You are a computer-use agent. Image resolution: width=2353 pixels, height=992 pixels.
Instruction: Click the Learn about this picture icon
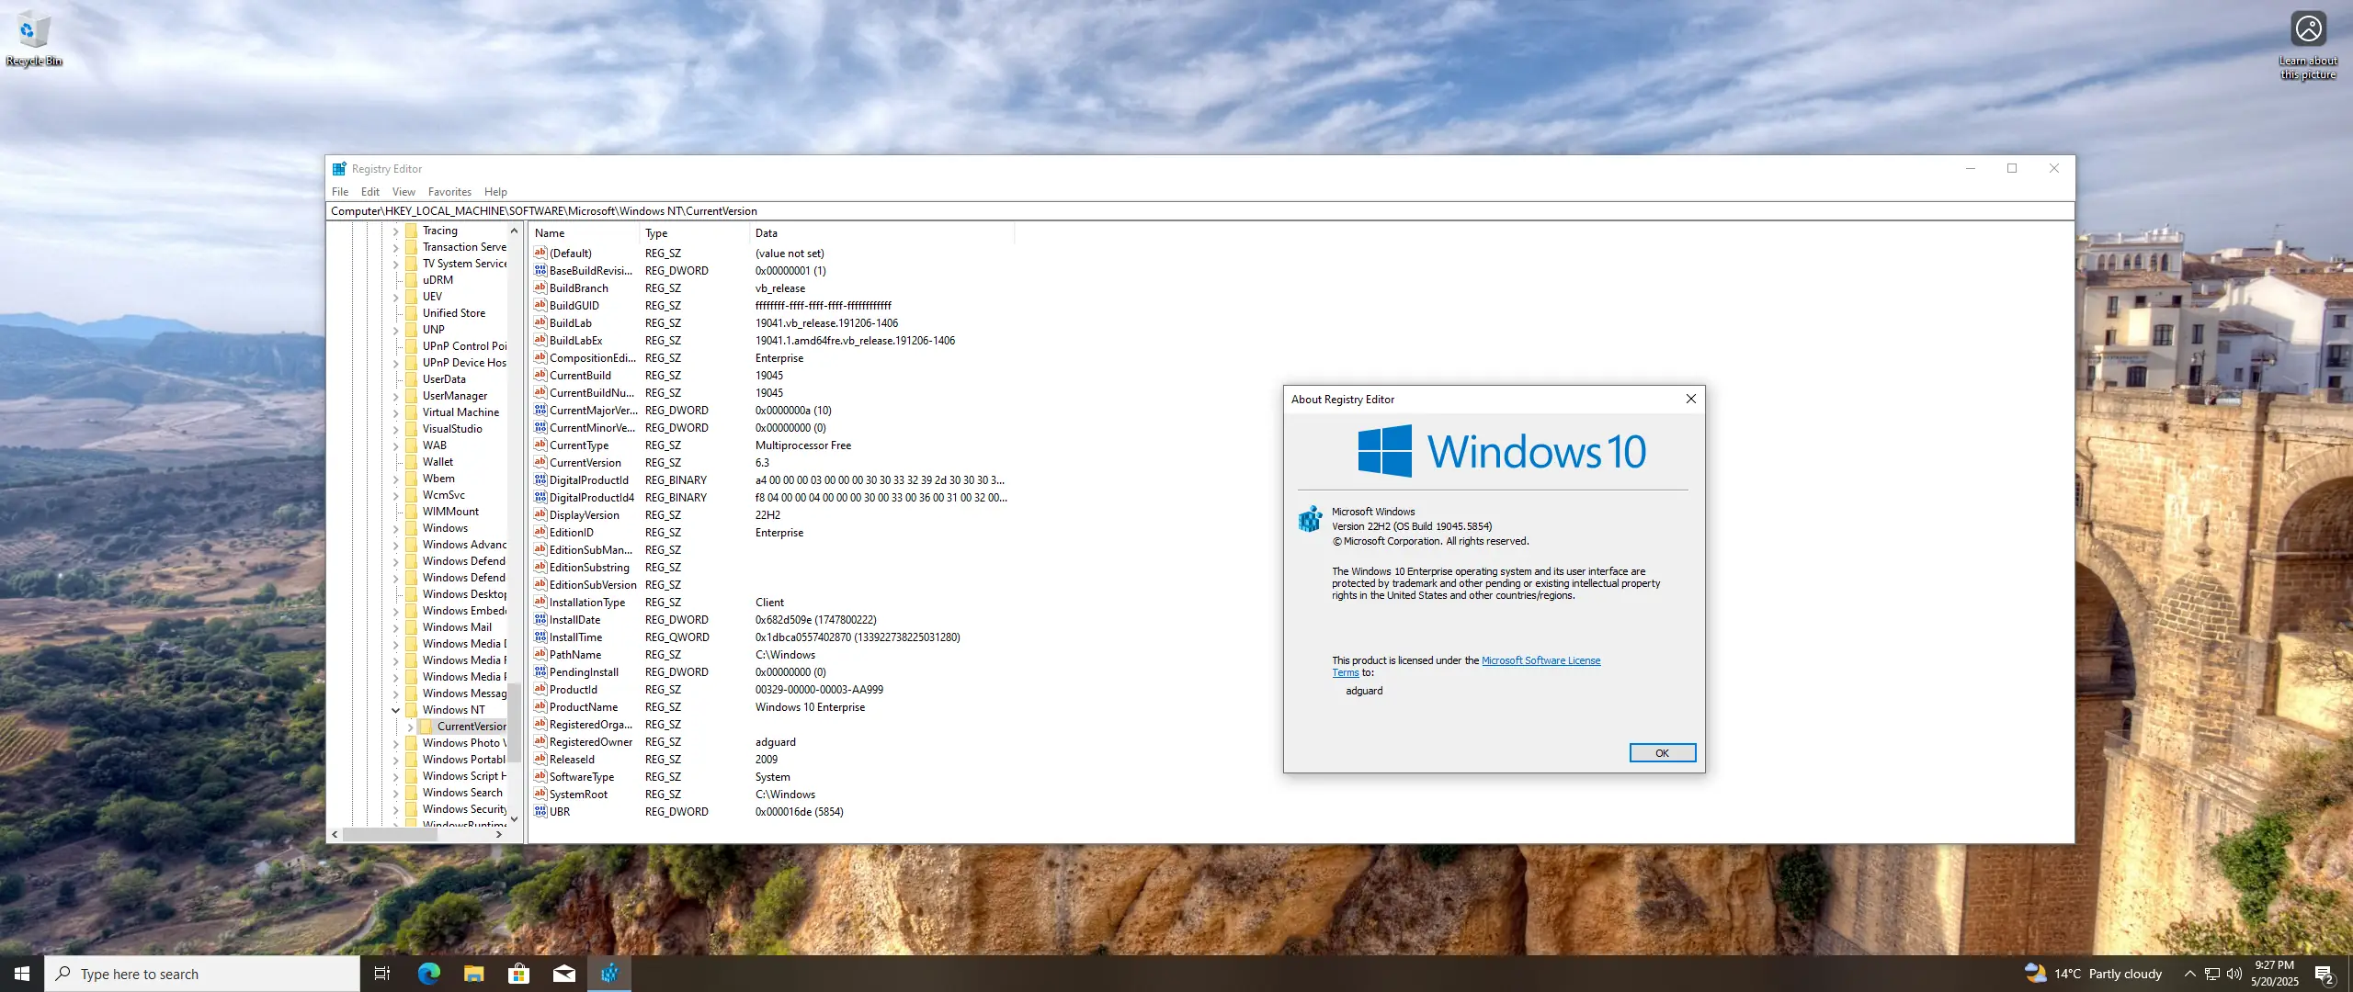[x=2308, y=29]
